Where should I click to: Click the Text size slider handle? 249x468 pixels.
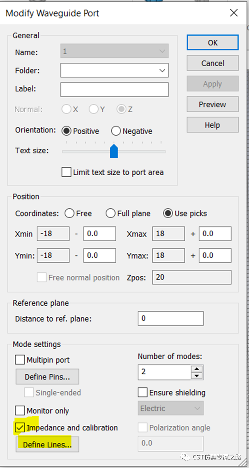(x=114, y=151)
